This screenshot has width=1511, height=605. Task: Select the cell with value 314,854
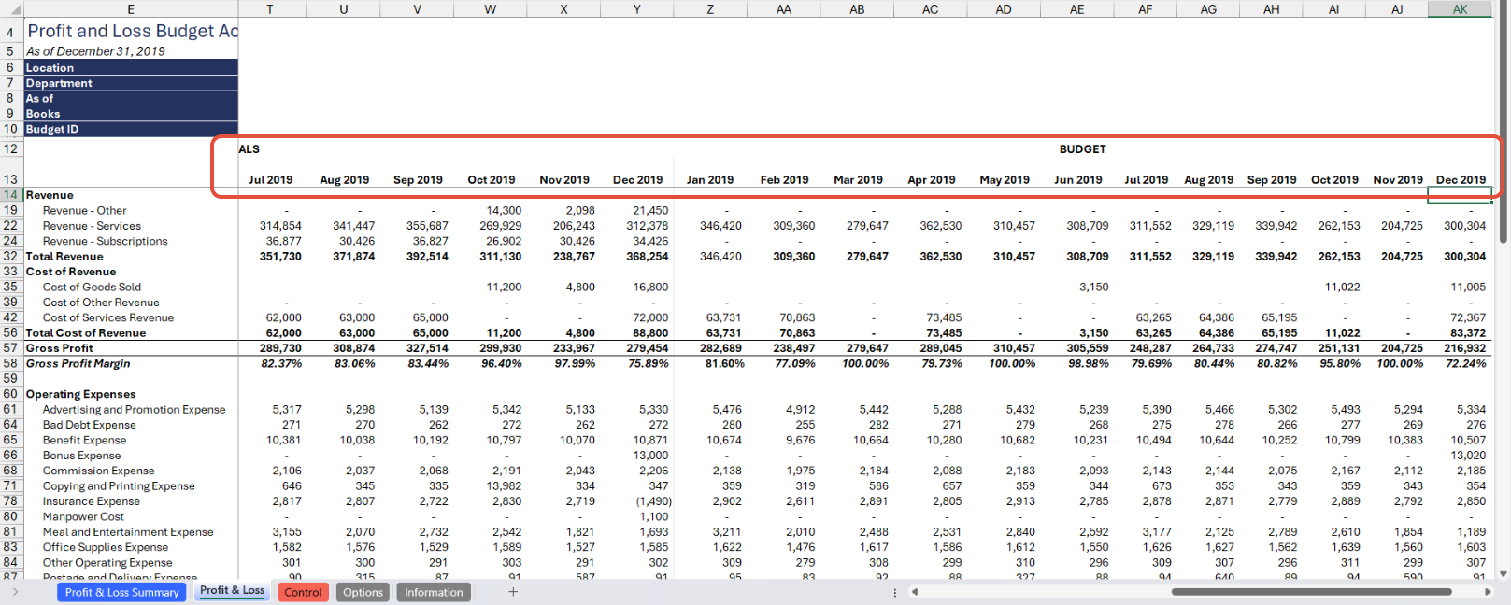280,226
